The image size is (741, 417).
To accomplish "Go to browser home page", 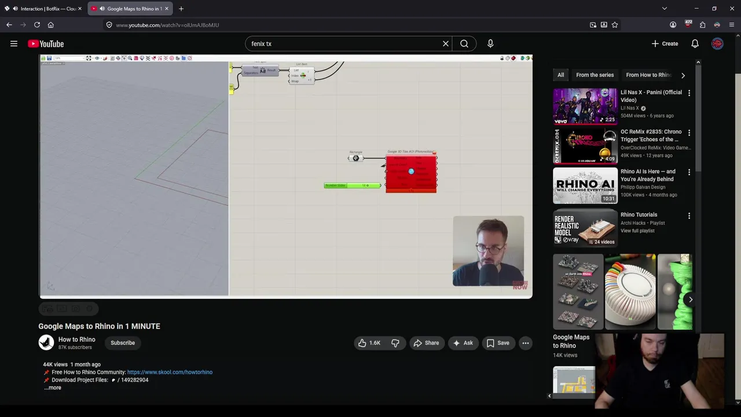I will tap(51, 25).
